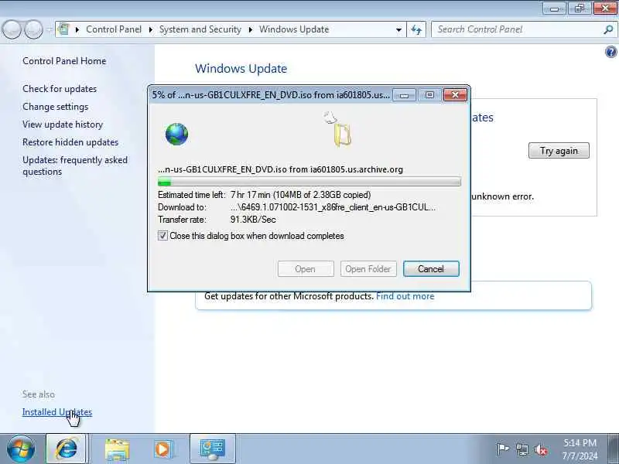This screenshot has height=464, width=619.
Task: Click the Windows Update heading
Action: pyautogui.click(x=241, y=69)
